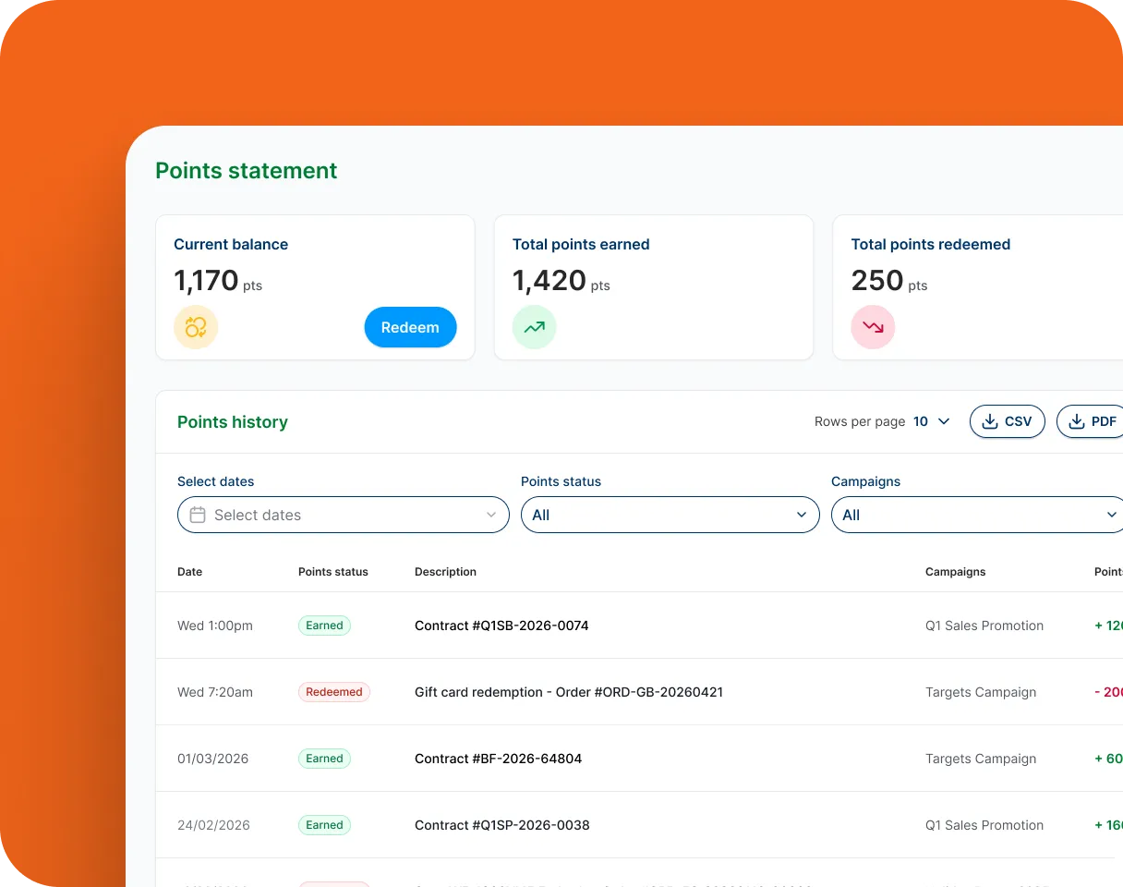Screen dimensions: 1123x887
Task: Expand the Points status filter dropdown
Action: coord(670,515)
